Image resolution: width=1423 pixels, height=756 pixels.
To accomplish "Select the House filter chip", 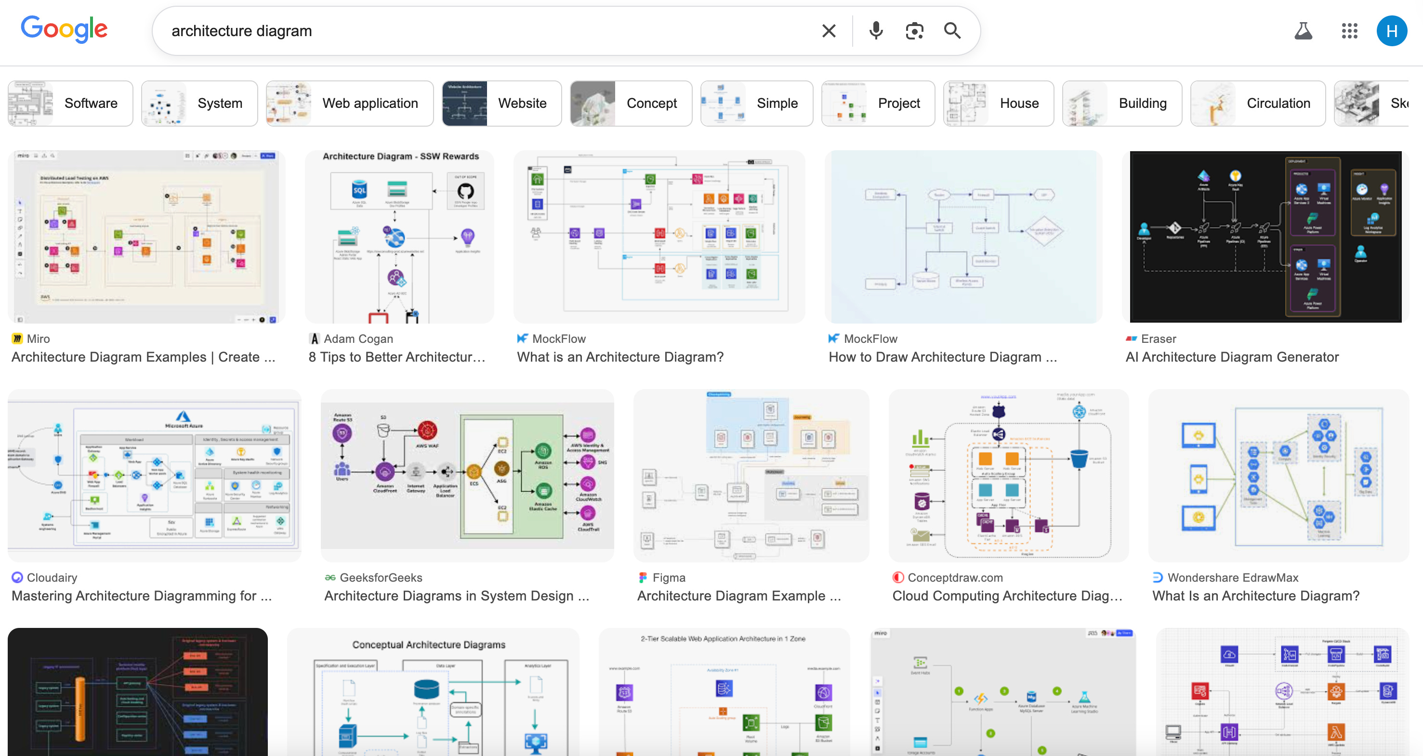I will click(999, 103).
